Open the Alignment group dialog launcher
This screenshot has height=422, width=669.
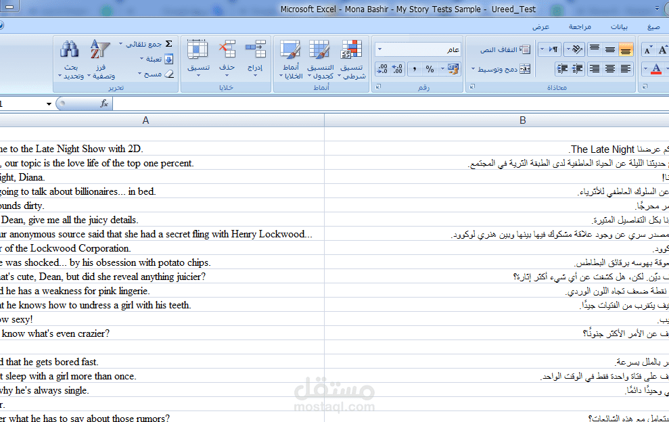[472, 87]
